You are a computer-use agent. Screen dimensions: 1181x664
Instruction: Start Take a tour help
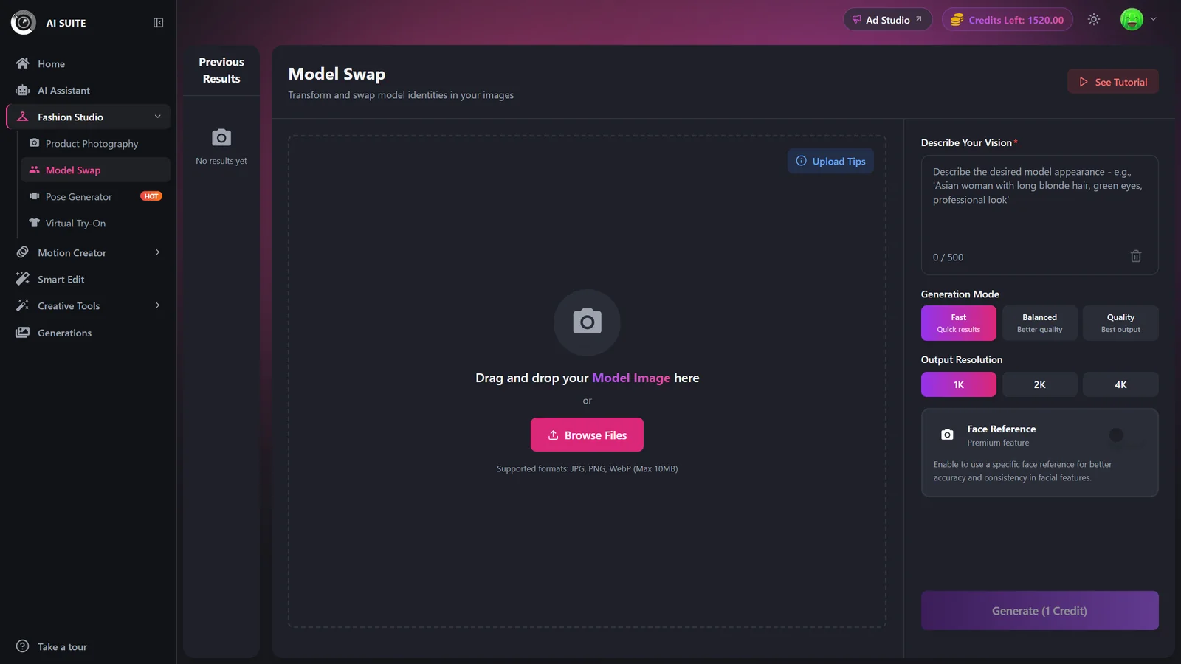click(x=52, y=646)
